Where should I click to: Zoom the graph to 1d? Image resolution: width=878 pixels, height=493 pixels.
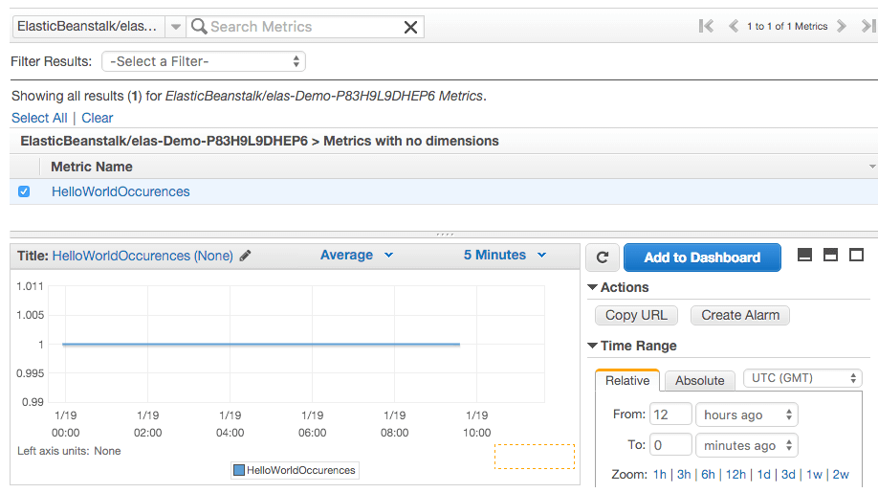coord(764,475)
